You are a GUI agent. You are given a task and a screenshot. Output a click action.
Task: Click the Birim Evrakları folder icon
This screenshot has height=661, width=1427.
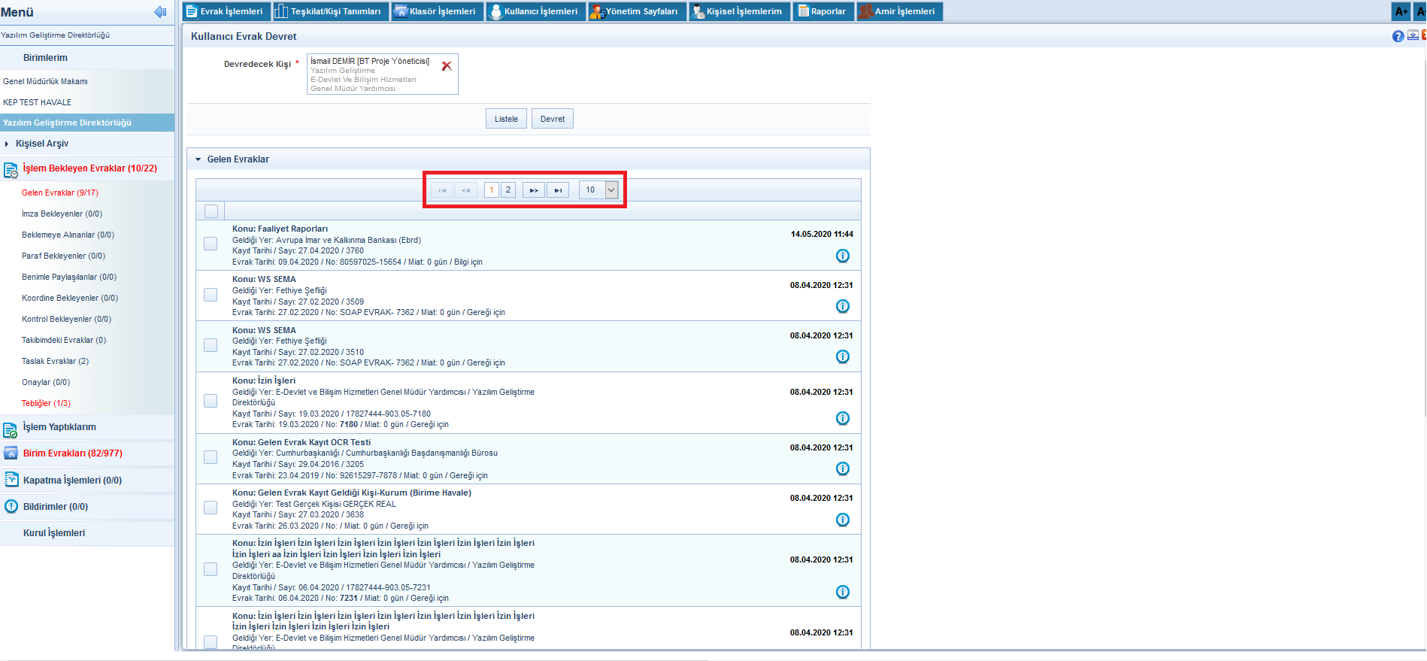[x=11, y=453]
